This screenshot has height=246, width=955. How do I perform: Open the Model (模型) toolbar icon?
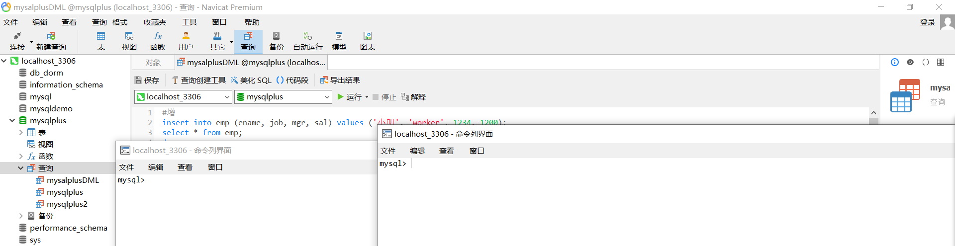click(339, 41)
